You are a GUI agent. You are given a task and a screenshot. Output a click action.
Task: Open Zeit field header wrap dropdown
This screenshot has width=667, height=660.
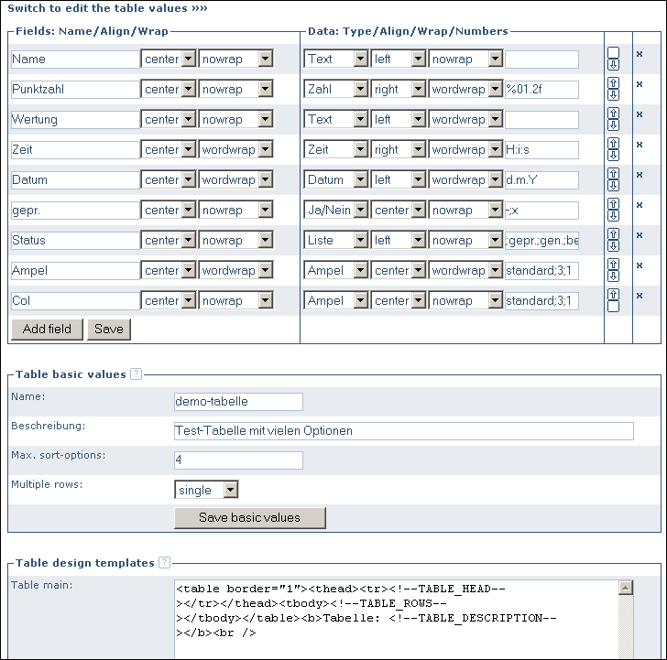point(235,149)
